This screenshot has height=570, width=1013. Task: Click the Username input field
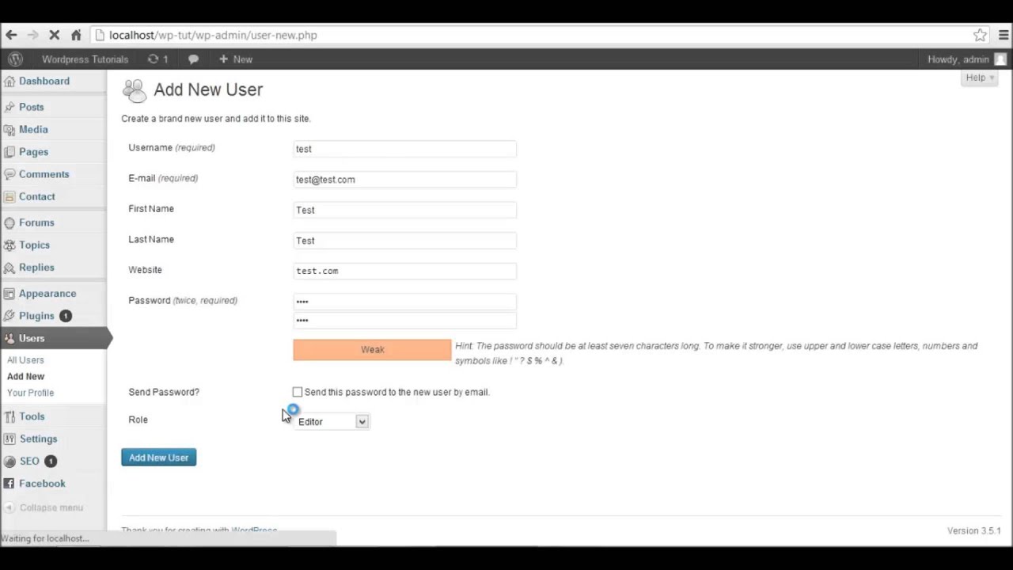[404, 149]
